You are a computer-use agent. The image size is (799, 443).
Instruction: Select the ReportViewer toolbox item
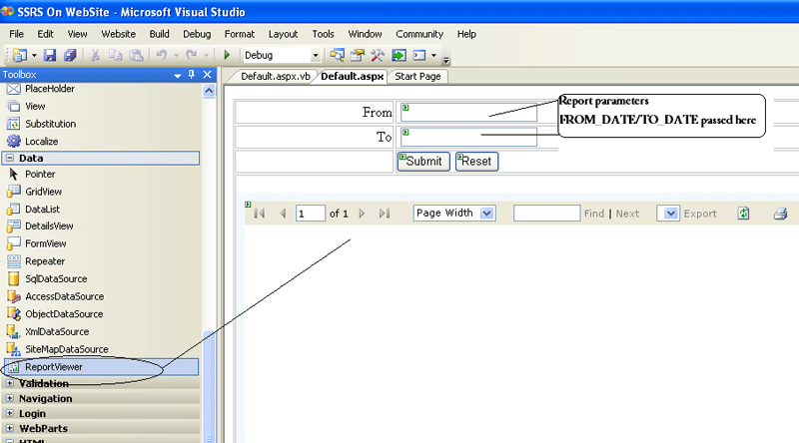pyautogui.click(x=102, y=367)
